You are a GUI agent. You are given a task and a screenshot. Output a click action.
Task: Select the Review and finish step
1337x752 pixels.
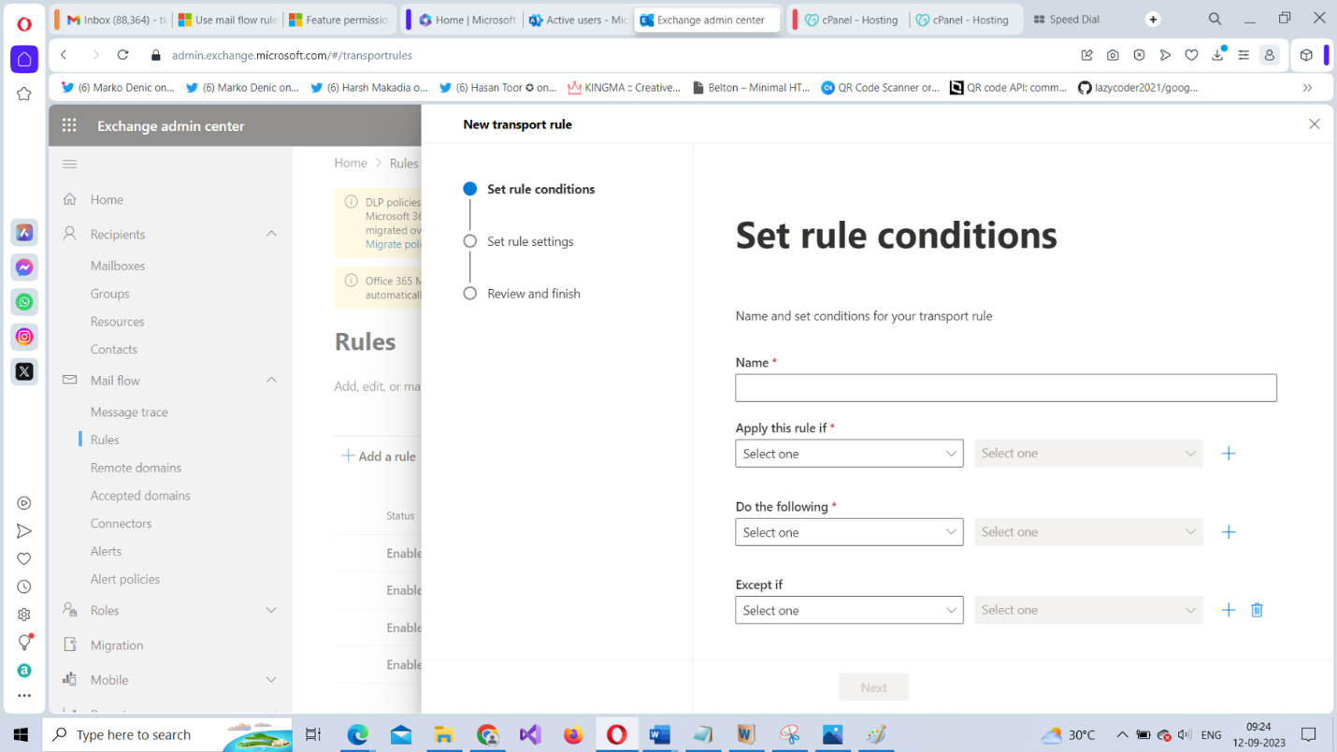pos(533,294)
